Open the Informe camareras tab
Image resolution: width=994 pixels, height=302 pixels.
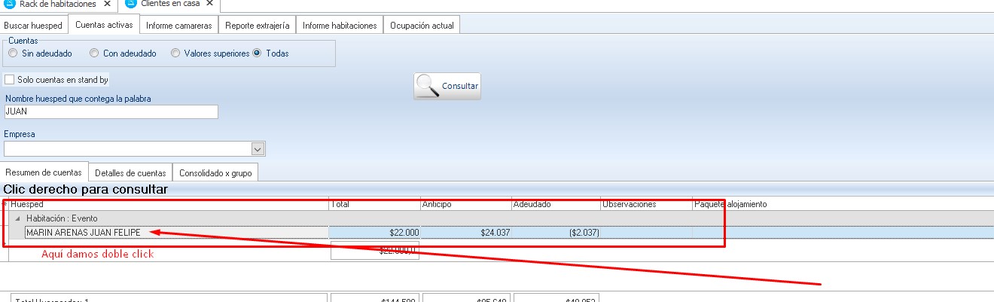coord(179,26)
